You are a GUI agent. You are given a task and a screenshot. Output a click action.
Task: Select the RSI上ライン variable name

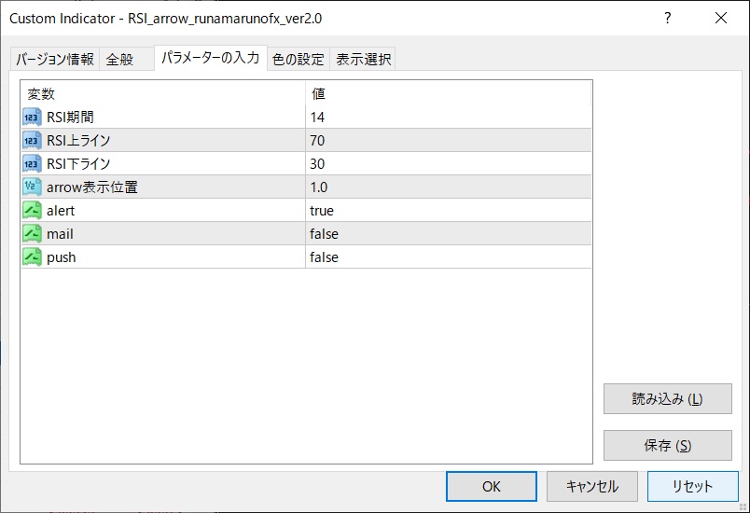78,141
